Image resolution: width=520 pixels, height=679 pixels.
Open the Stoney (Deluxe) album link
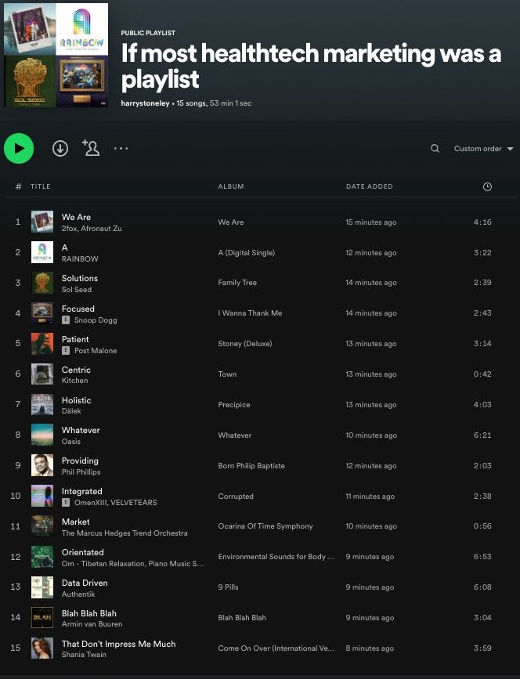click(x=246, y=344)
